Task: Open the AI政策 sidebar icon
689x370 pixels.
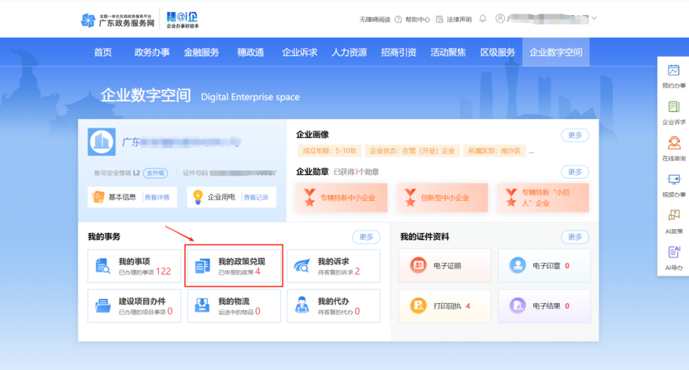Action: (x=674, y=216)
